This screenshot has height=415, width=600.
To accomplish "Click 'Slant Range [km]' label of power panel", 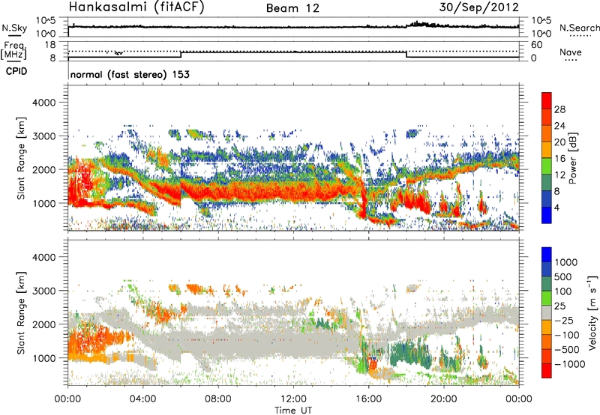I will 21,158.
